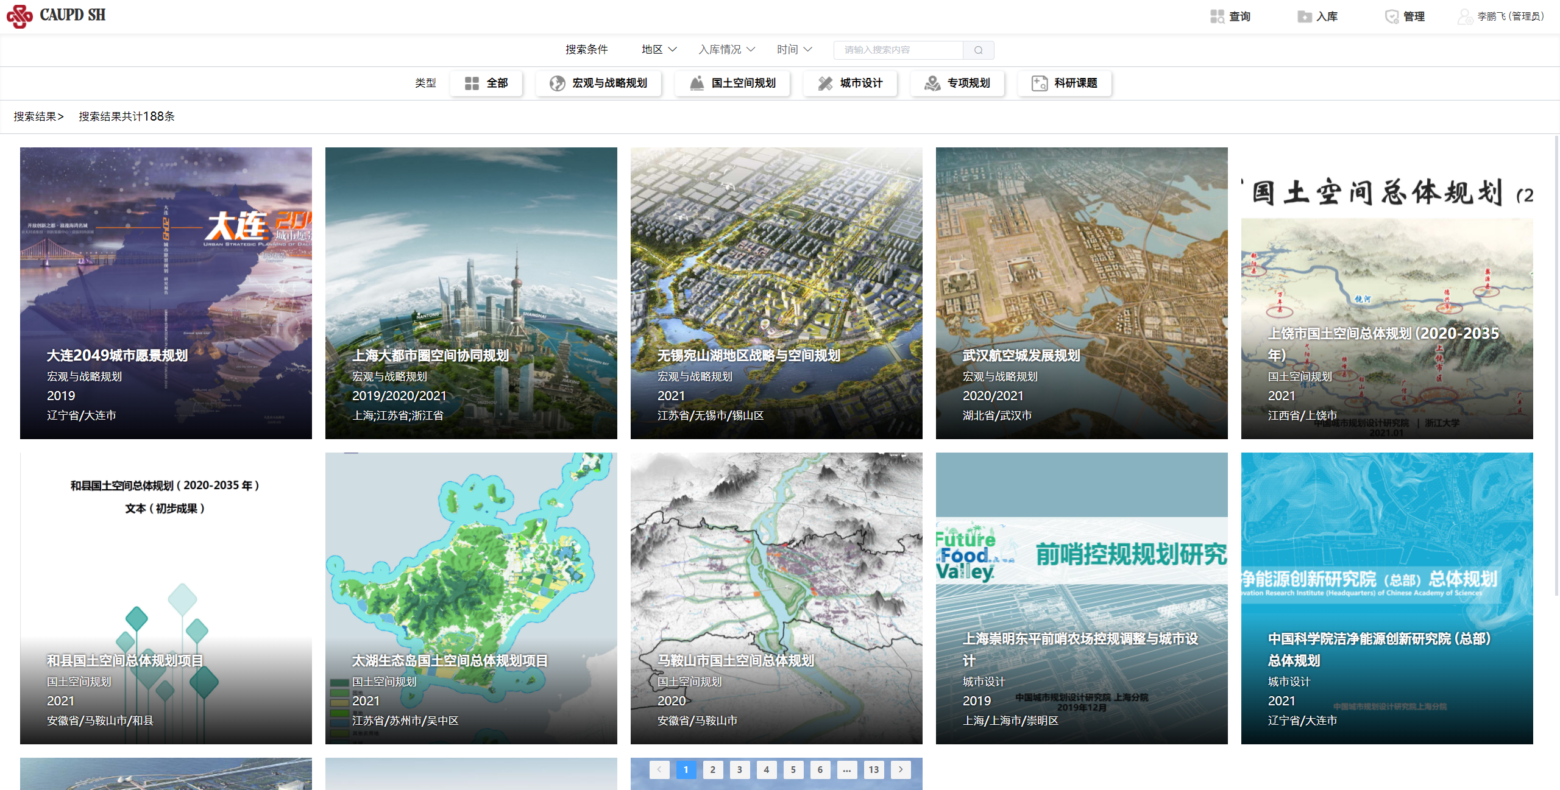Select the 城市设计 type filter
This screenshot has height=790, width=1560.
click(x=850, y=83)
